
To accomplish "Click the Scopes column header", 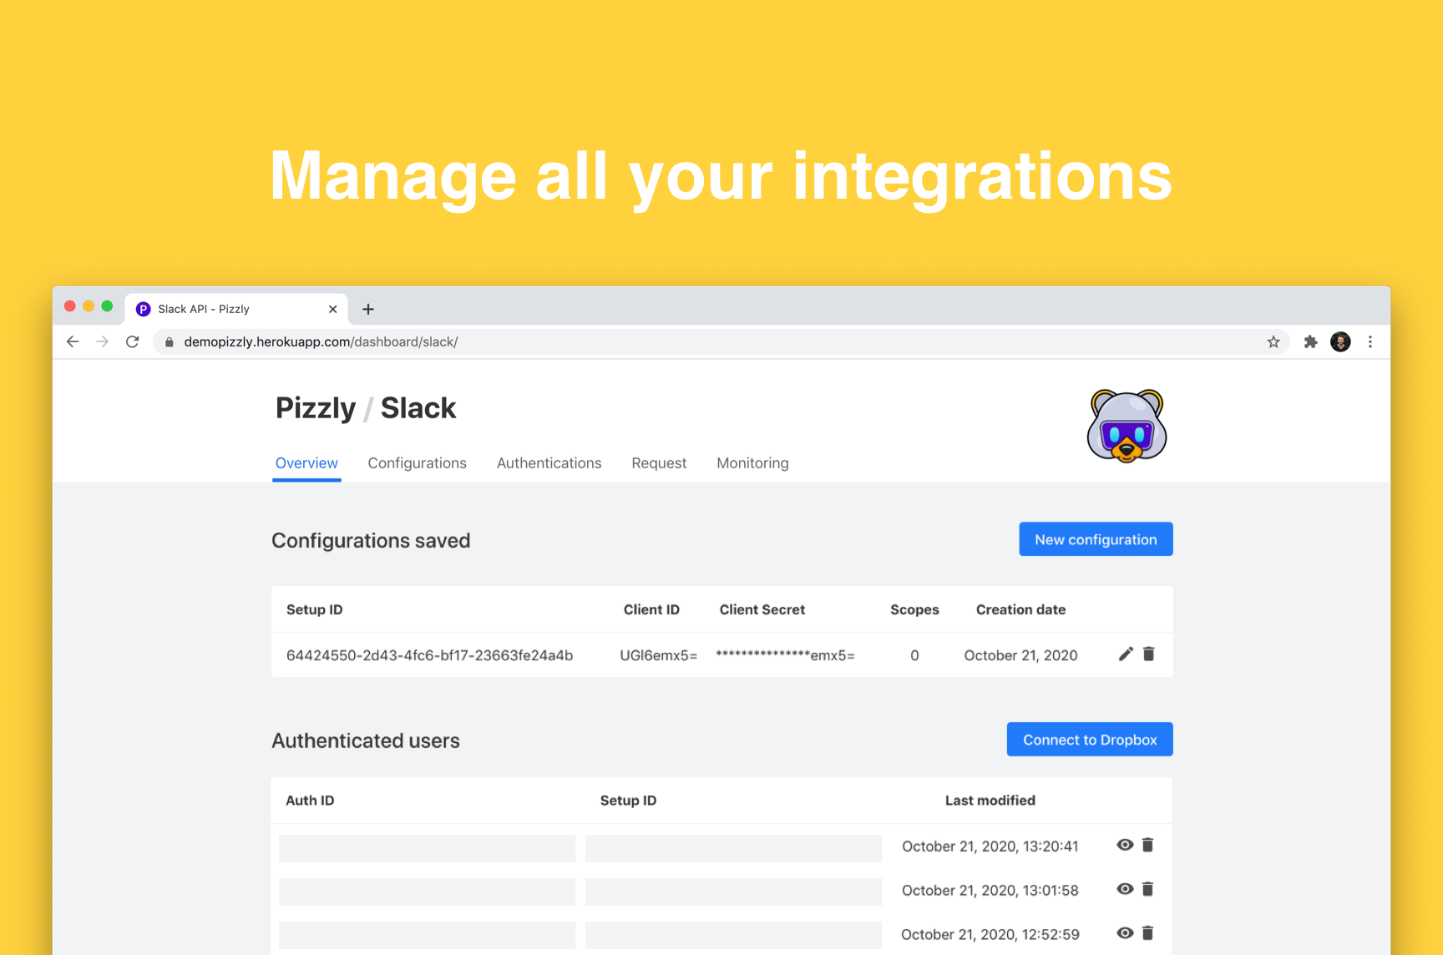I will tap(914, 609).
